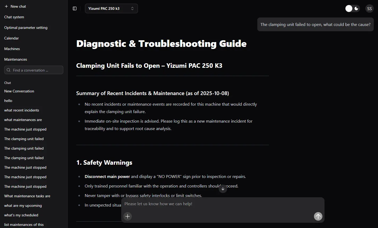Focus the 'Please let us know' message input
The image size is (378, 228).
tap(222, 204)
